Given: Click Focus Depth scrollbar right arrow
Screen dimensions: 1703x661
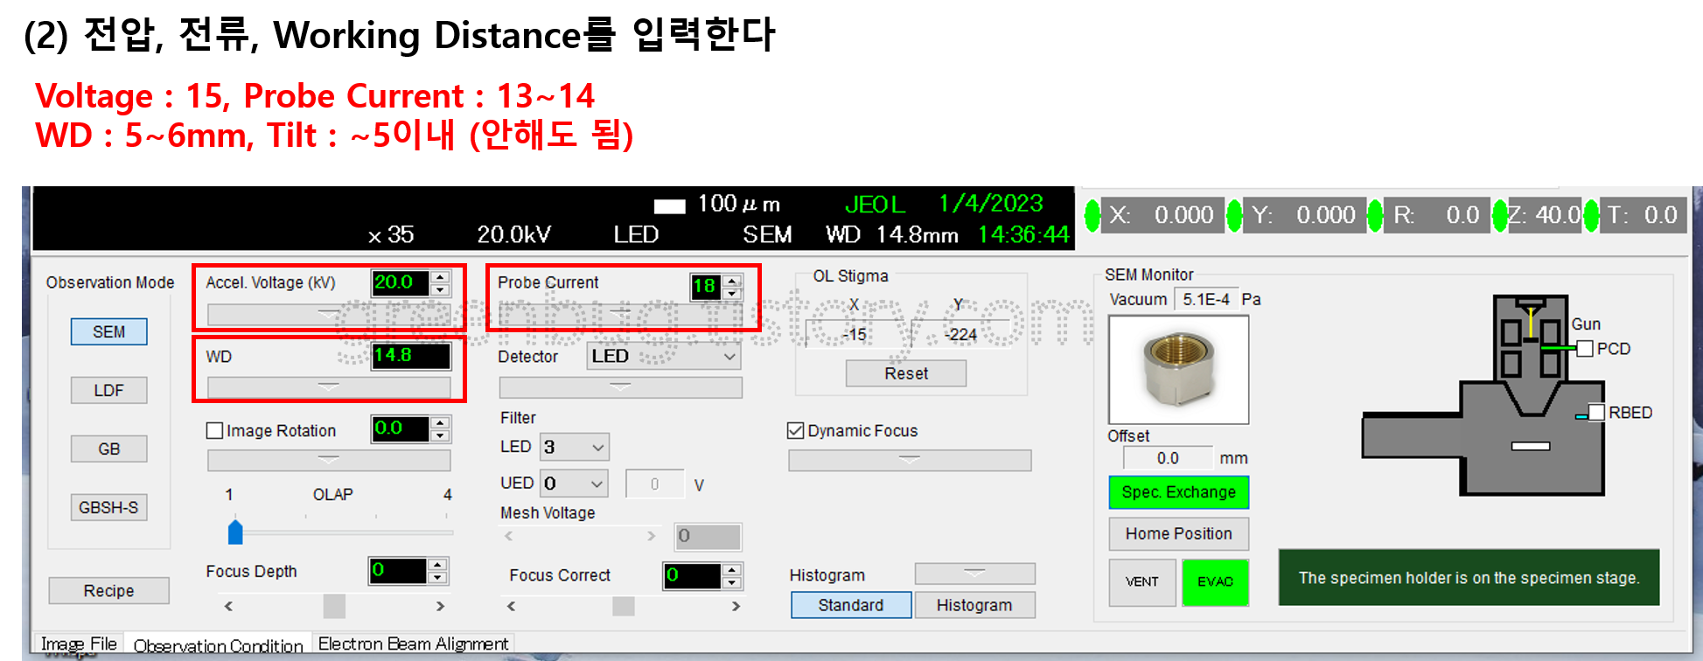Looking at the screenshot, I should [440, 606].
